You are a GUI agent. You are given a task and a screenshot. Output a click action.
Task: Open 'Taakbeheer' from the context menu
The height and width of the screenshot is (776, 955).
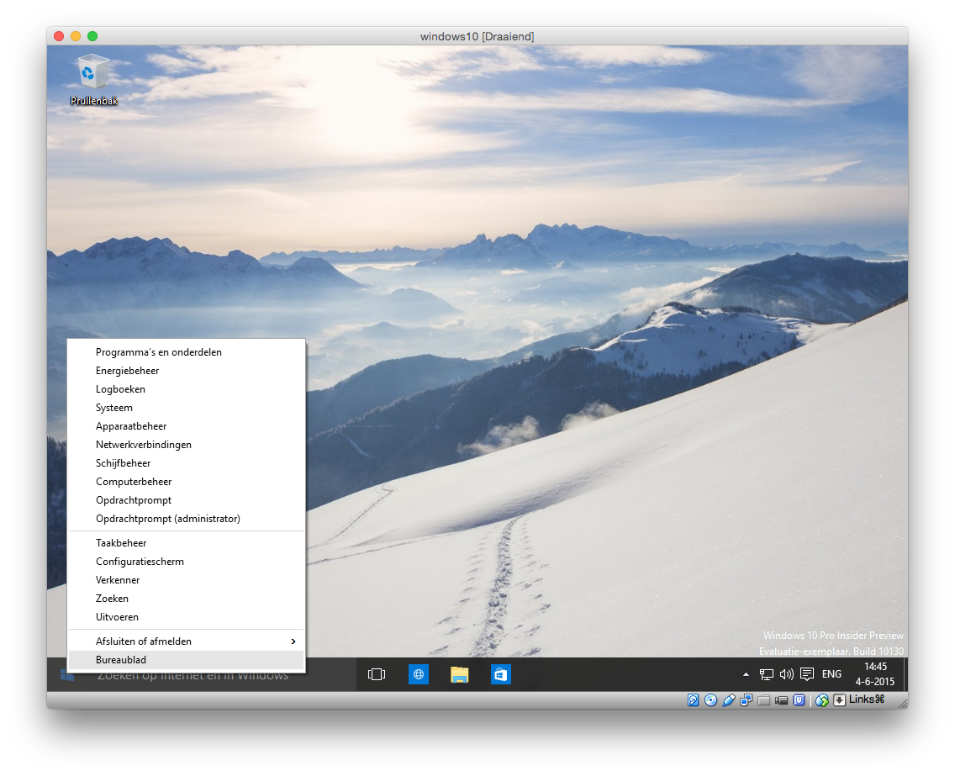coord(121,543)
